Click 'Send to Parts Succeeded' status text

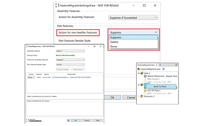[x=65, y=56]
